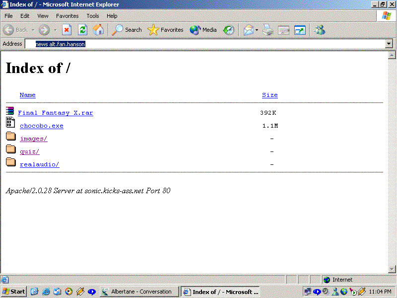Expand the Address bar dropdown arrow
The height and width of the screenshot is (298, 397).
(x=389, y=44)
